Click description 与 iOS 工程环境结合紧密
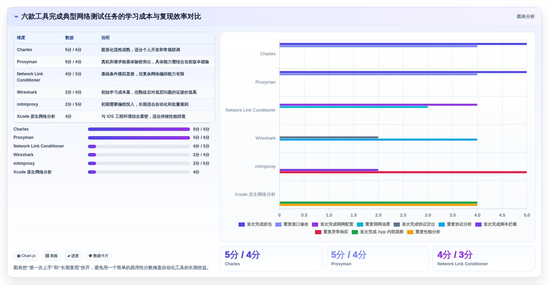The image size is (549, 285). pyautogui.click(x=143, y=117)
